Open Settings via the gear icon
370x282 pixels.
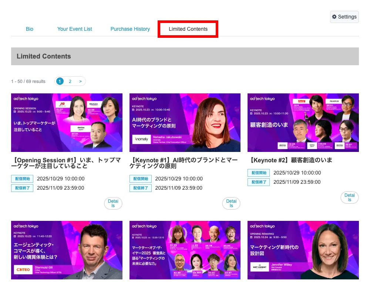click(x=344, y=17)
